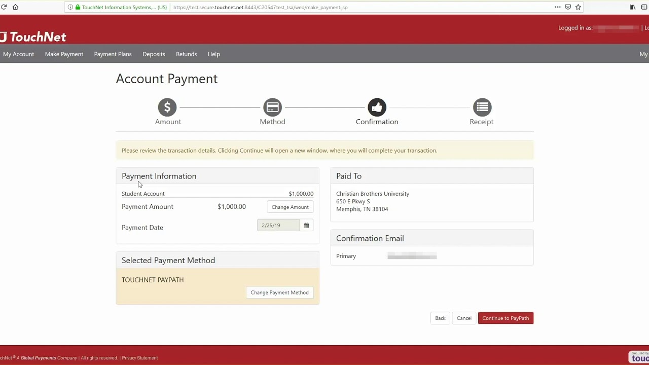Click the Back button
This screenshot has height=365, width=649.
coord(440,318)
